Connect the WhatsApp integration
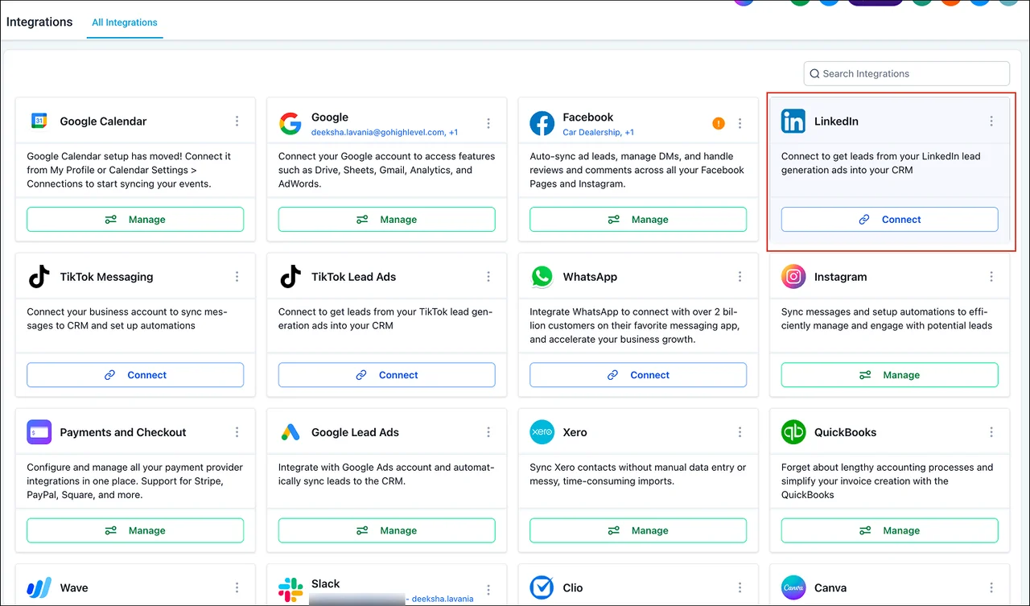Image resolution: width=1030 pixels, height=606 pixels. 638,375
